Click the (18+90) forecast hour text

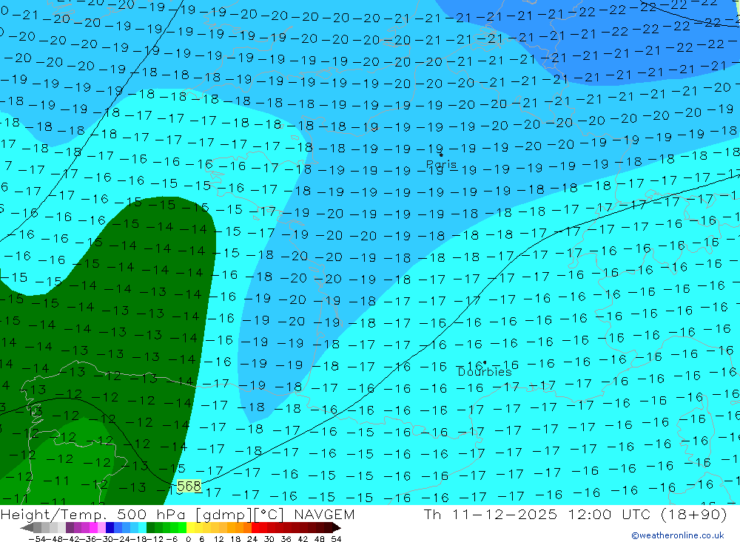(x=694, y=514)
